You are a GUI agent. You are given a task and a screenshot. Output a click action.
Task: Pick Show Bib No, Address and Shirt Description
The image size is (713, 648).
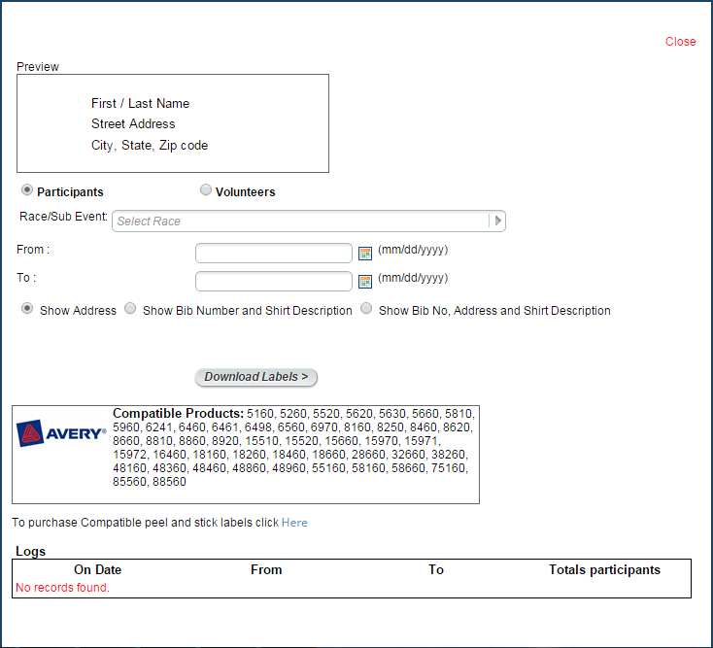(366, 309)
